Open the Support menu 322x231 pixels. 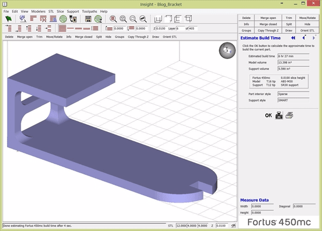(73, 11)
